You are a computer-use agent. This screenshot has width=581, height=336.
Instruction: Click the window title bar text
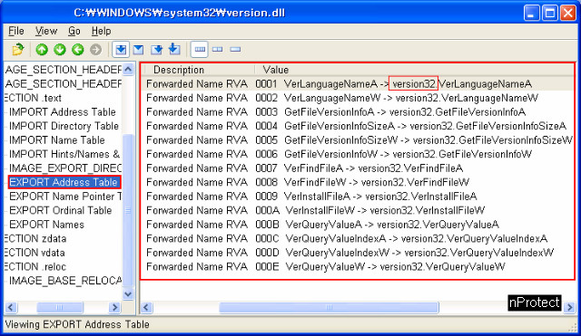click(x=180, y=13)
